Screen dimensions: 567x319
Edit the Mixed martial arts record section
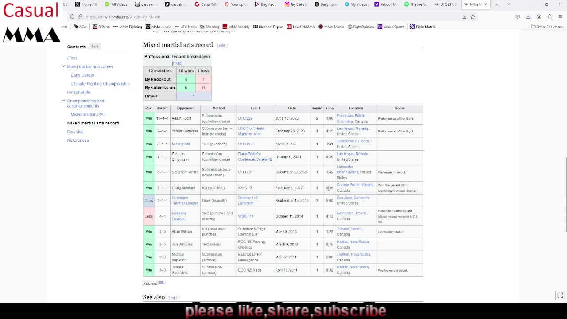coord(221,45)
